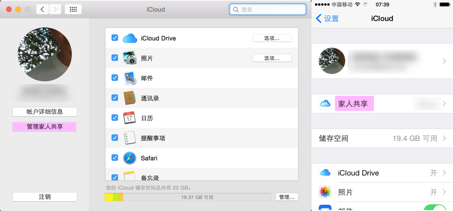Click '19.4 GB 可用' on iPhone
453x211 pixels.
point(415,138)
